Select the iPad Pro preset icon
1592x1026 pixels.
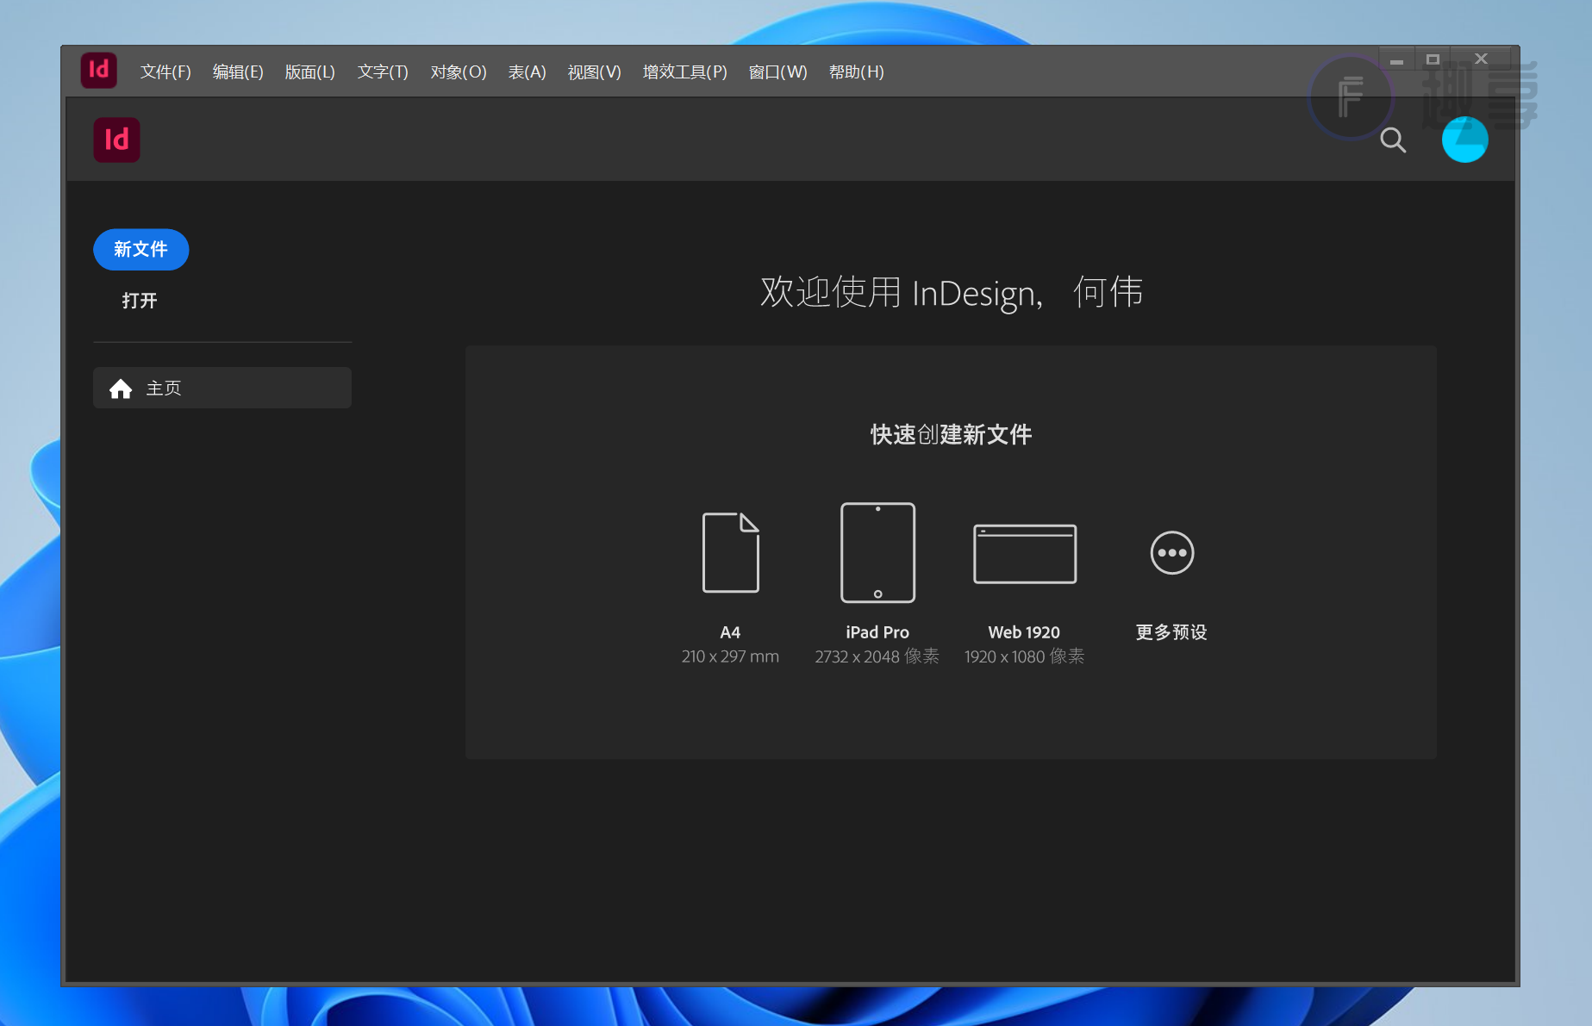(x=877, y=552)
